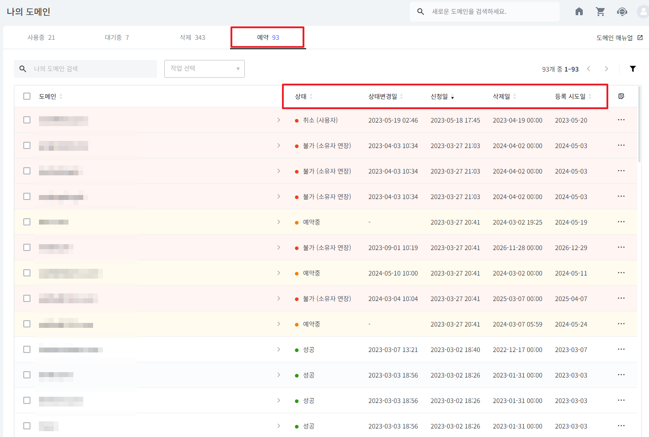Viewport: 649px width, 437px height.
Task: Toggle the select-all checkbox beside 도메인 header
Action: tap(27, 96)
